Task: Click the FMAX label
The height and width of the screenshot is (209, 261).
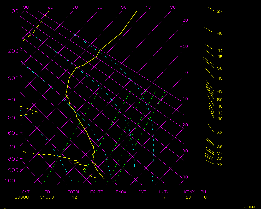Action: coord(121,192)
